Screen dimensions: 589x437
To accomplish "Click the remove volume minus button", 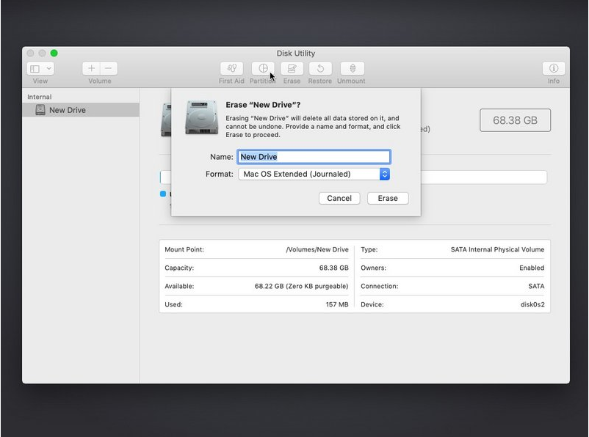I will click(109, 68).
